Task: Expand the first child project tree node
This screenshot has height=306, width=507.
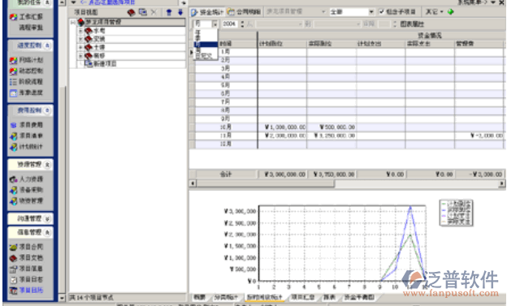Action: (80, 31)
